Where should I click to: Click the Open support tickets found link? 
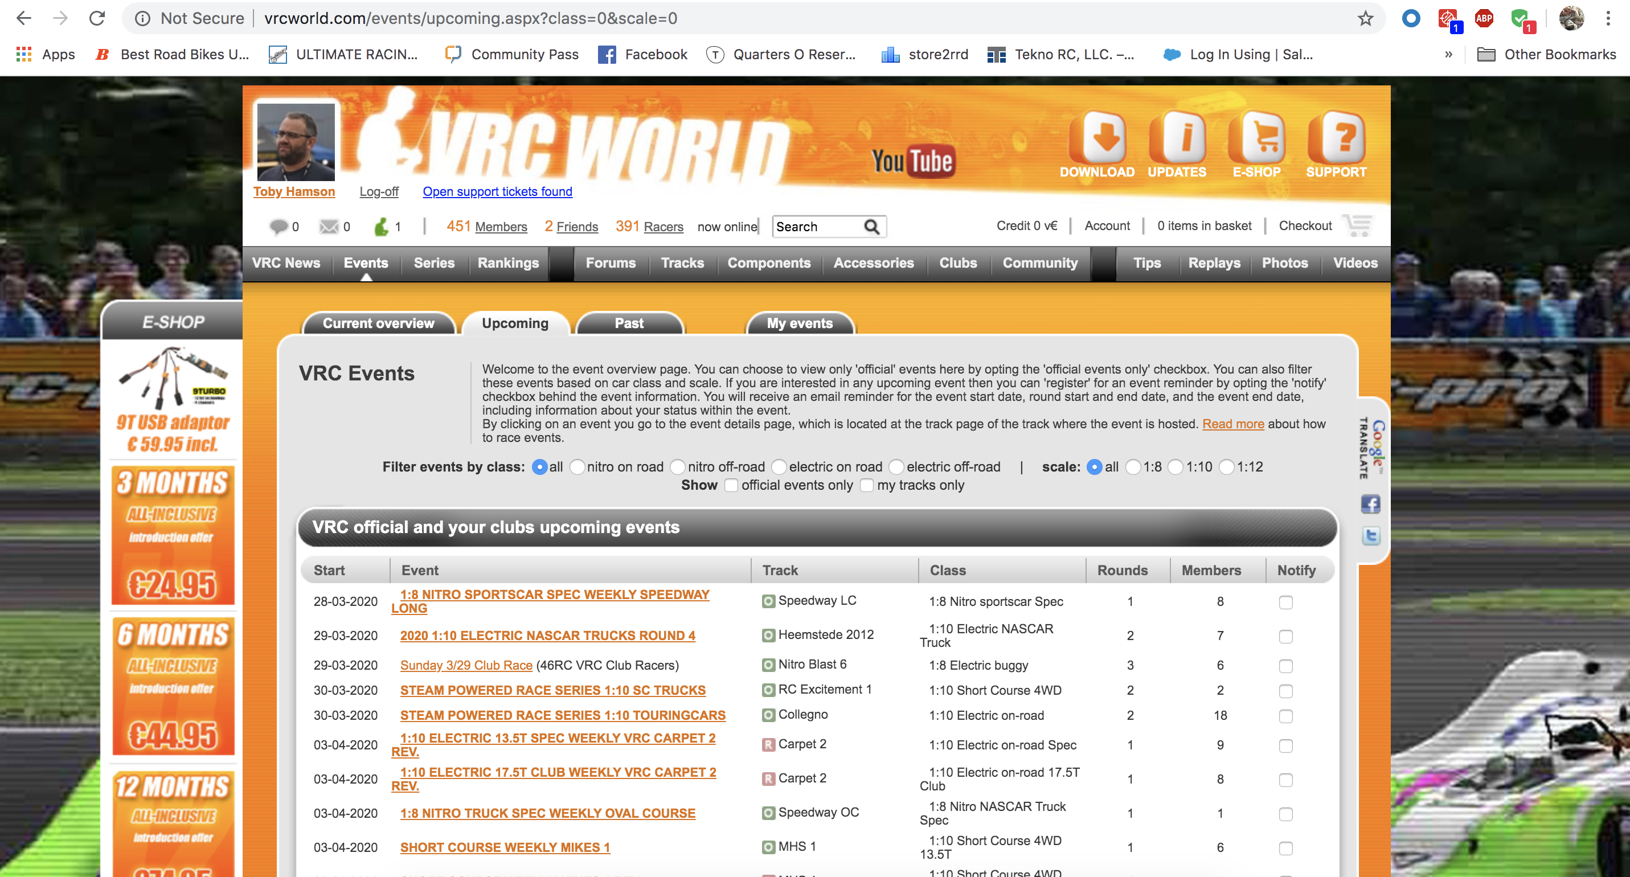(497, 192)
